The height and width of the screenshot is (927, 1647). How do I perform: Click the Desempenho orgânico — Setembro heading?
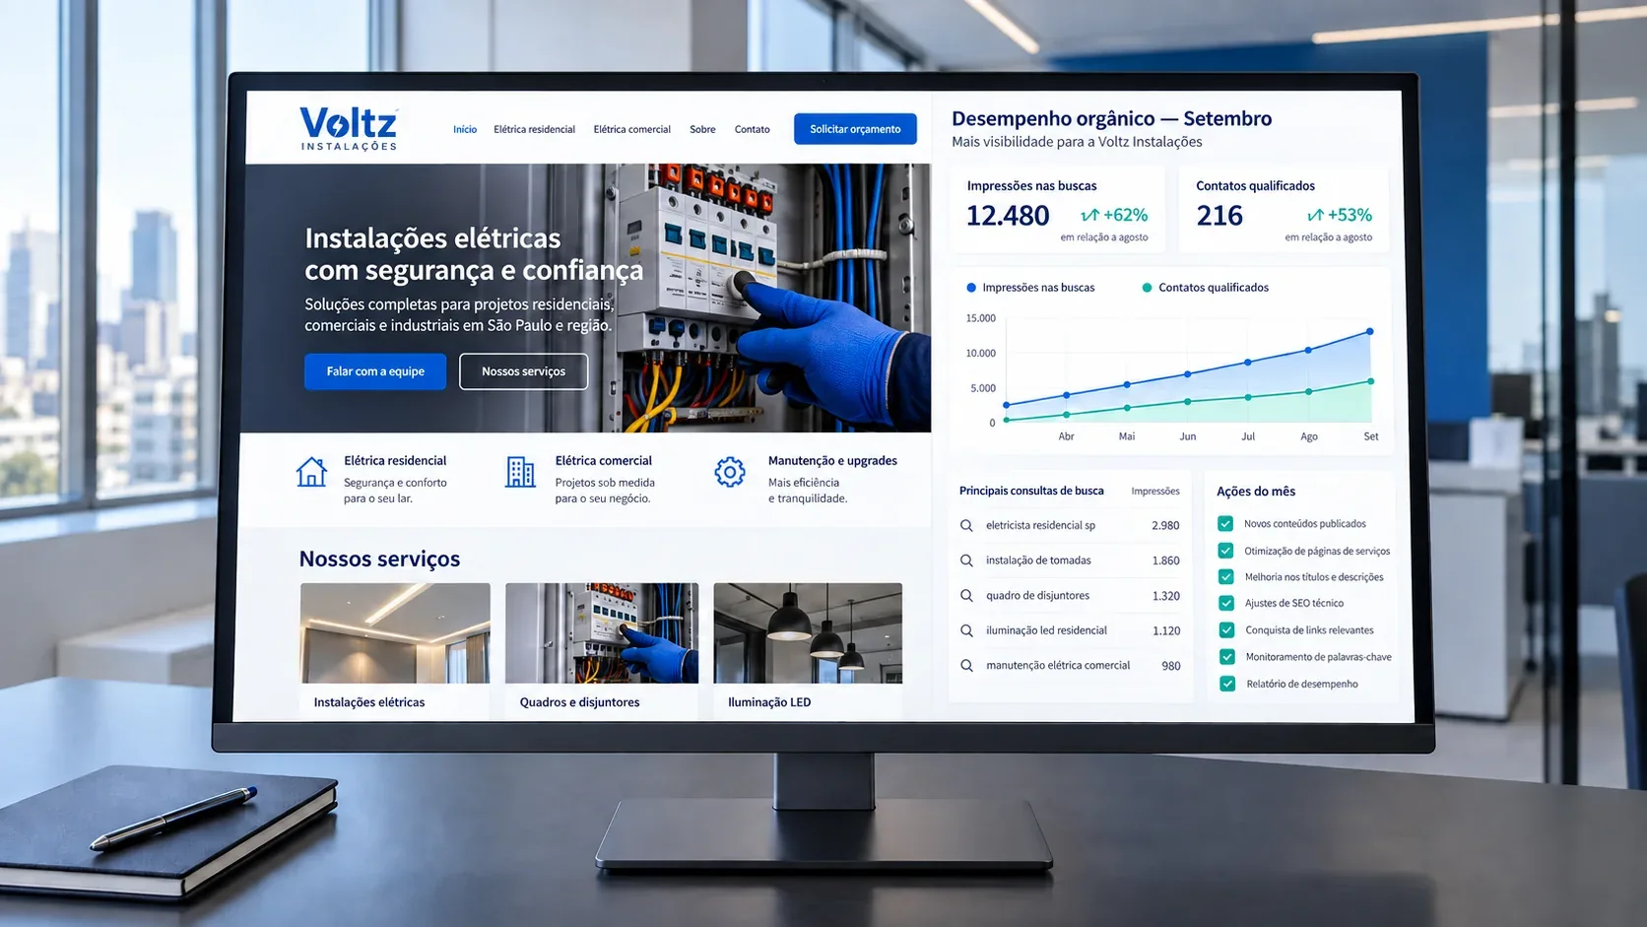(1111, 119)
